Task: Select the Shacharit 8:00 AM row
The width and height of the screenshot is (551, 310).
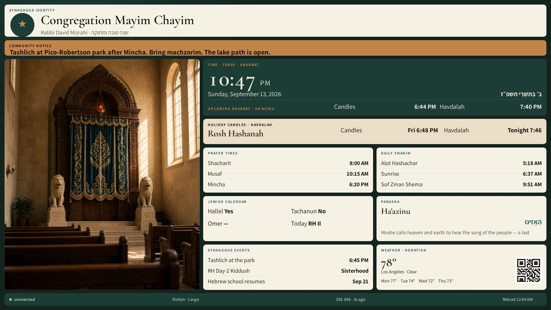Action: point(288,163)
